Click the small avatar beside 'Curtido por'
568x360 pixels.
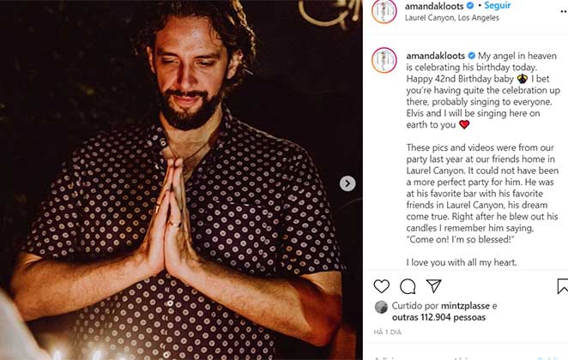coord(382,307)
